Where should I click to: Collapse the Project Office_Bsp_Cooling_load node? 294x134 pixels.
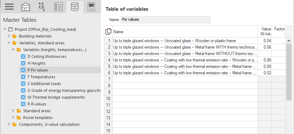click(5, 29)
